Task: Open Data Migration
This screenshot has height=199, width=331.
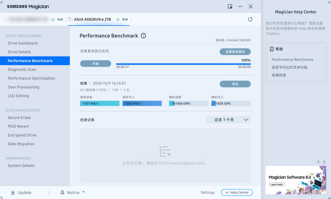Action: [21, 144]
